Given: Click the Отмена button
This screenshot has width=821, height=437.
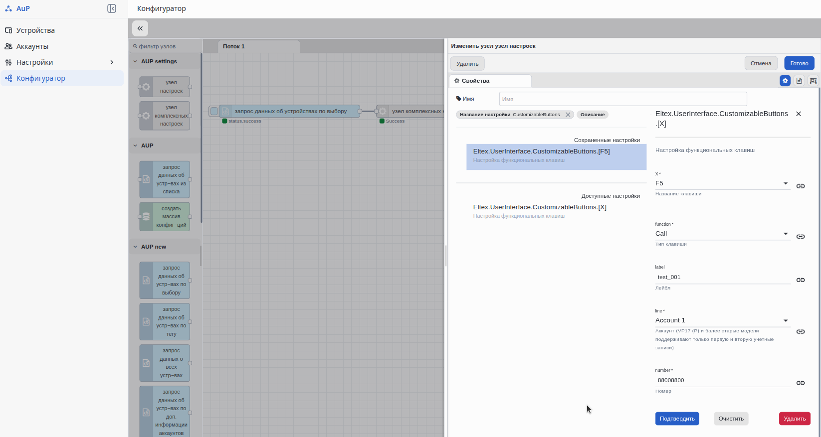Looking at the screenshot, I should (761, 63).
